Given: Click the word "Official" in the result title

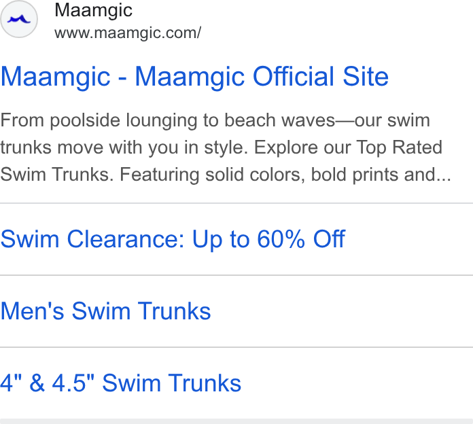Looking at the screenshot, I should (x=293, y=77).
